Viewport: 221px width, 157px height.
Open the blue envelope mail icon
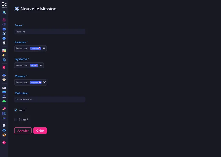coord(4,92)
